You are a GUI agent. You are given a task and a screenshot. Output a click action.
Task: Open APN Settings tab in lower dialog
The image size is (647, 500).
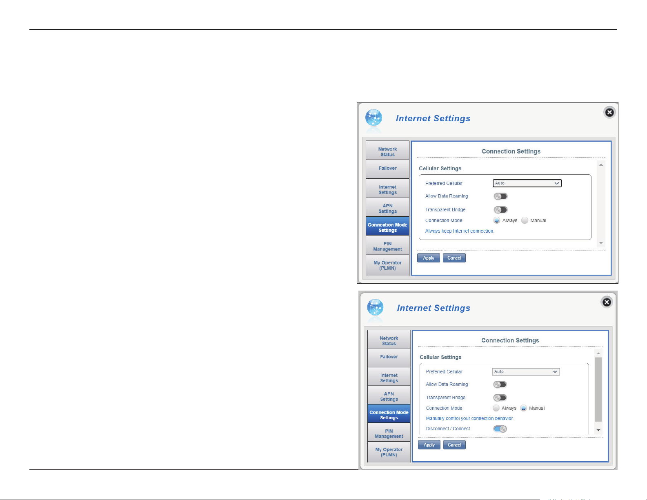tap(389, 396)
